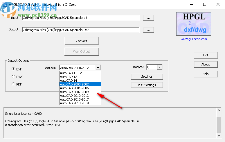
Task: Browse for output file with ... button
Action: coord(149,30)
